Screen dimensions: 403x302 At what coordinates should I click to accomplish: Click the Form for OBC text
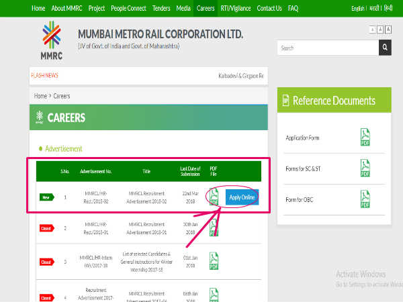tap(300, 200)
